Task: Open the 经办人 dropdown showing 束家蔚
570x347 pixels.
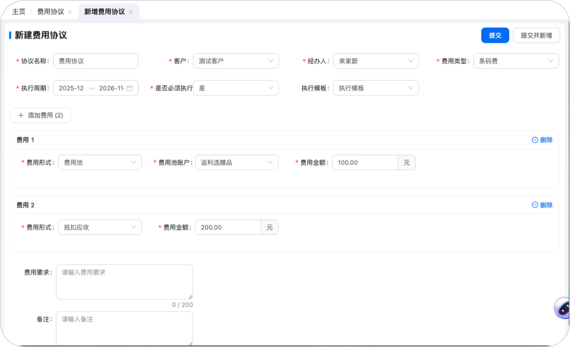Action: 376,61
